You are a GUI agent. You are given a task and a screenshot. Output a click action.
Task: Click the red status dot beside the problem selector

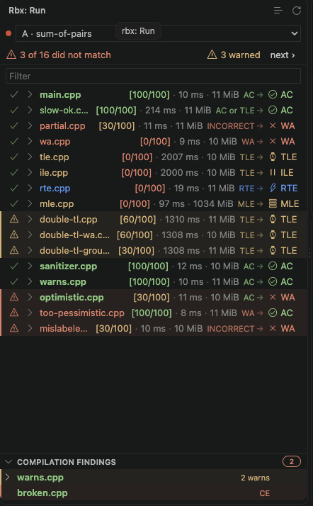[8, 33]
